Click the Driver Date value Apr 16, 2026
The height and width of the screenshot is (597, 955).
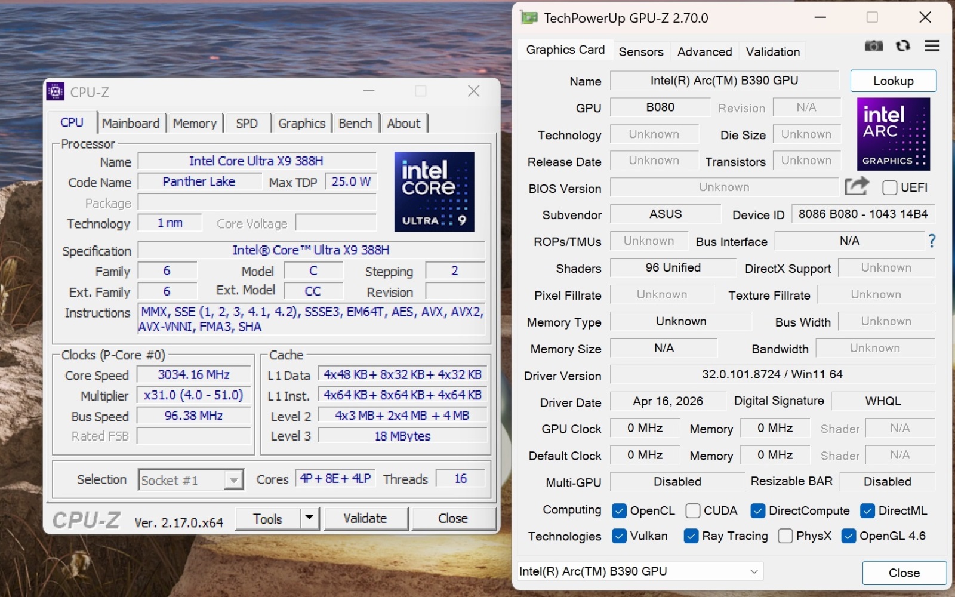coord(668,401)
